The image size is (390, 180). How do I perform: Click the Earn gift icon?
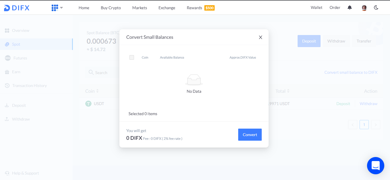[x=7, y=72]
